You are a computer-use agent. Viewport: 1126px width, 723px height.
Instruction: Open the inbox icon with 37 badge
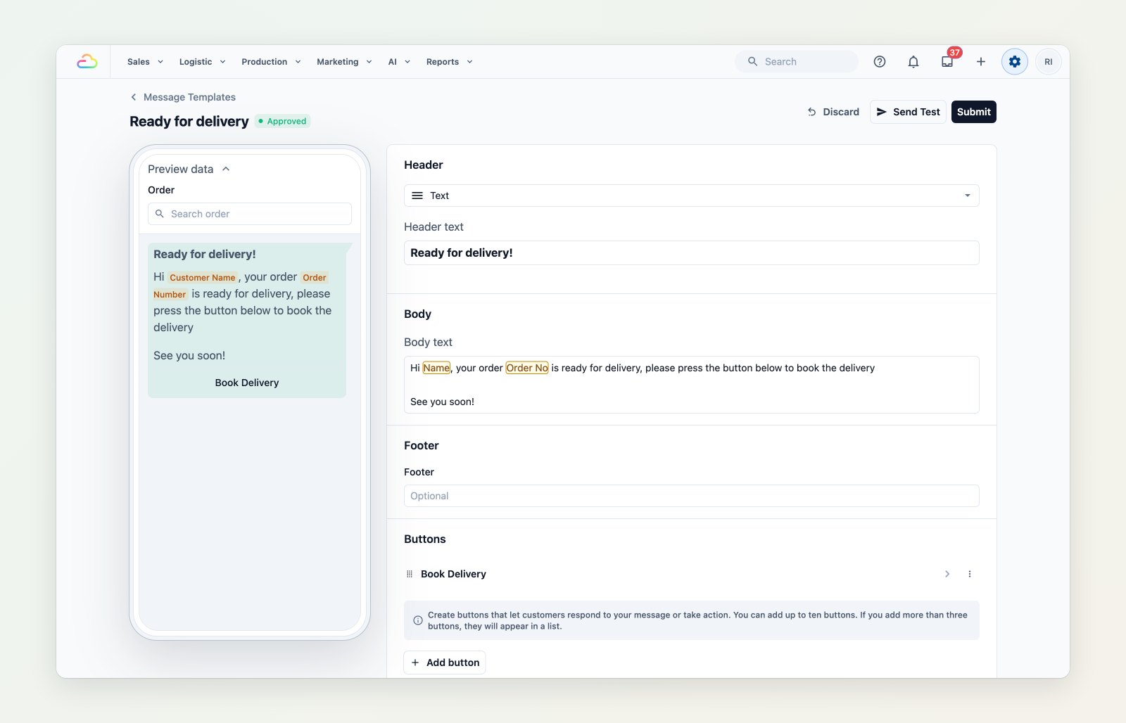pos(947,62)
